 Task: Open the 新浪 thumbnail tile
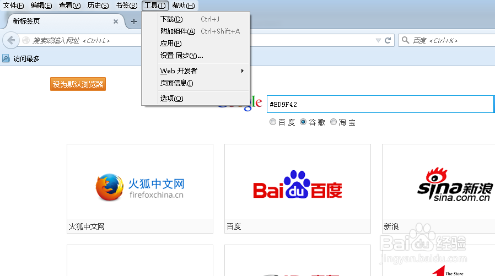(438, 188)
